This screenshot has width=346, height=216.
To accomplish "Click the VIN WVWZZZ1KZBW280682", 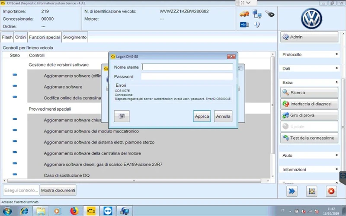I will (x=184, y=12).
